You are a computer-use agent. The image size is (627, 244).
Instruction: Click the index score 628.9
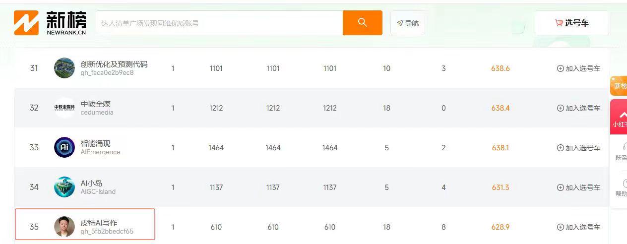coord(501,227)
